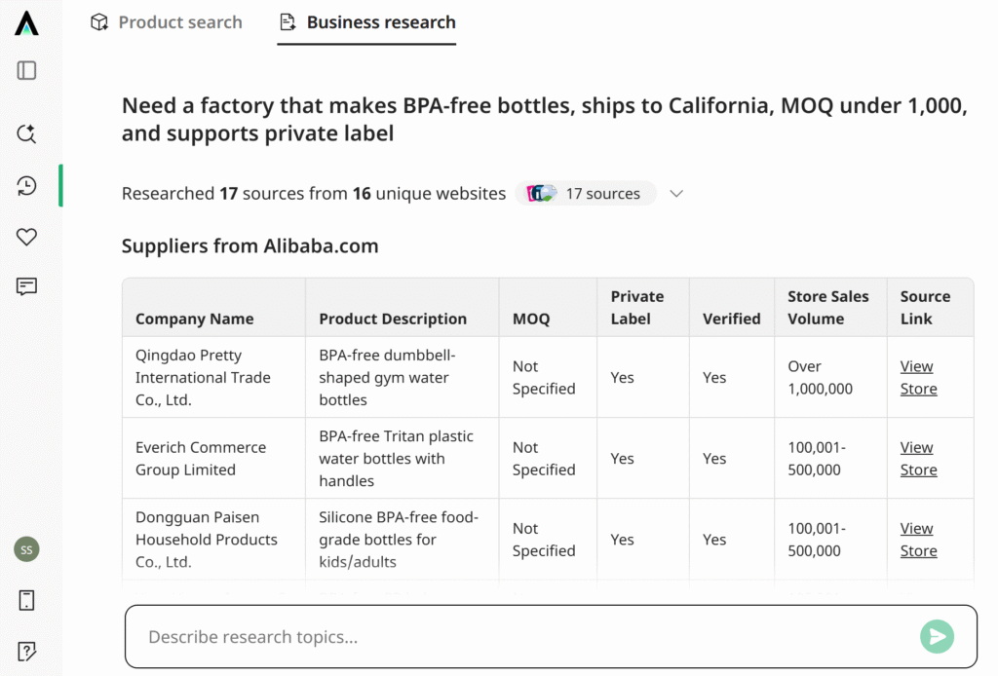Screen dimensions: 998x676
Task: Click the mobile app phone icon
Action: [26, 600]
